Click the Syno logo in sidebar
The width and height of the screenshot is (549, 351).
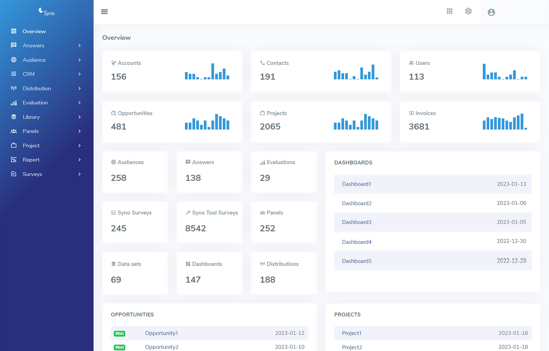[x=46, y=12]
